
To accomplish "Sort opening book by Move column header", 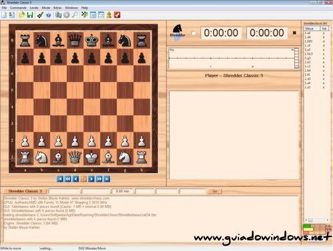I will [x=312, y=29].
